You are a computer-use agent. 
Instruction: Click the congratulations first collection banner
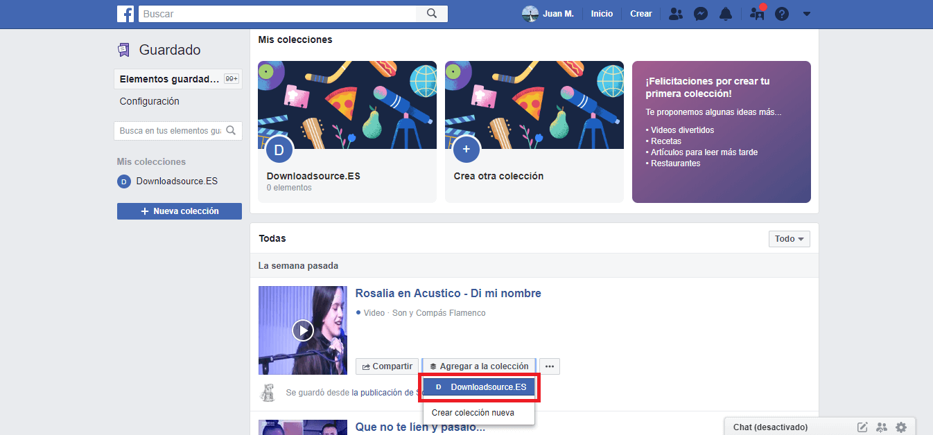coord(722,132)
